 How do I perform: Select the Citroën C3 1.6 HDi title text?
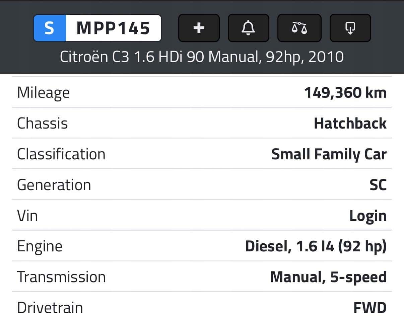202,57
